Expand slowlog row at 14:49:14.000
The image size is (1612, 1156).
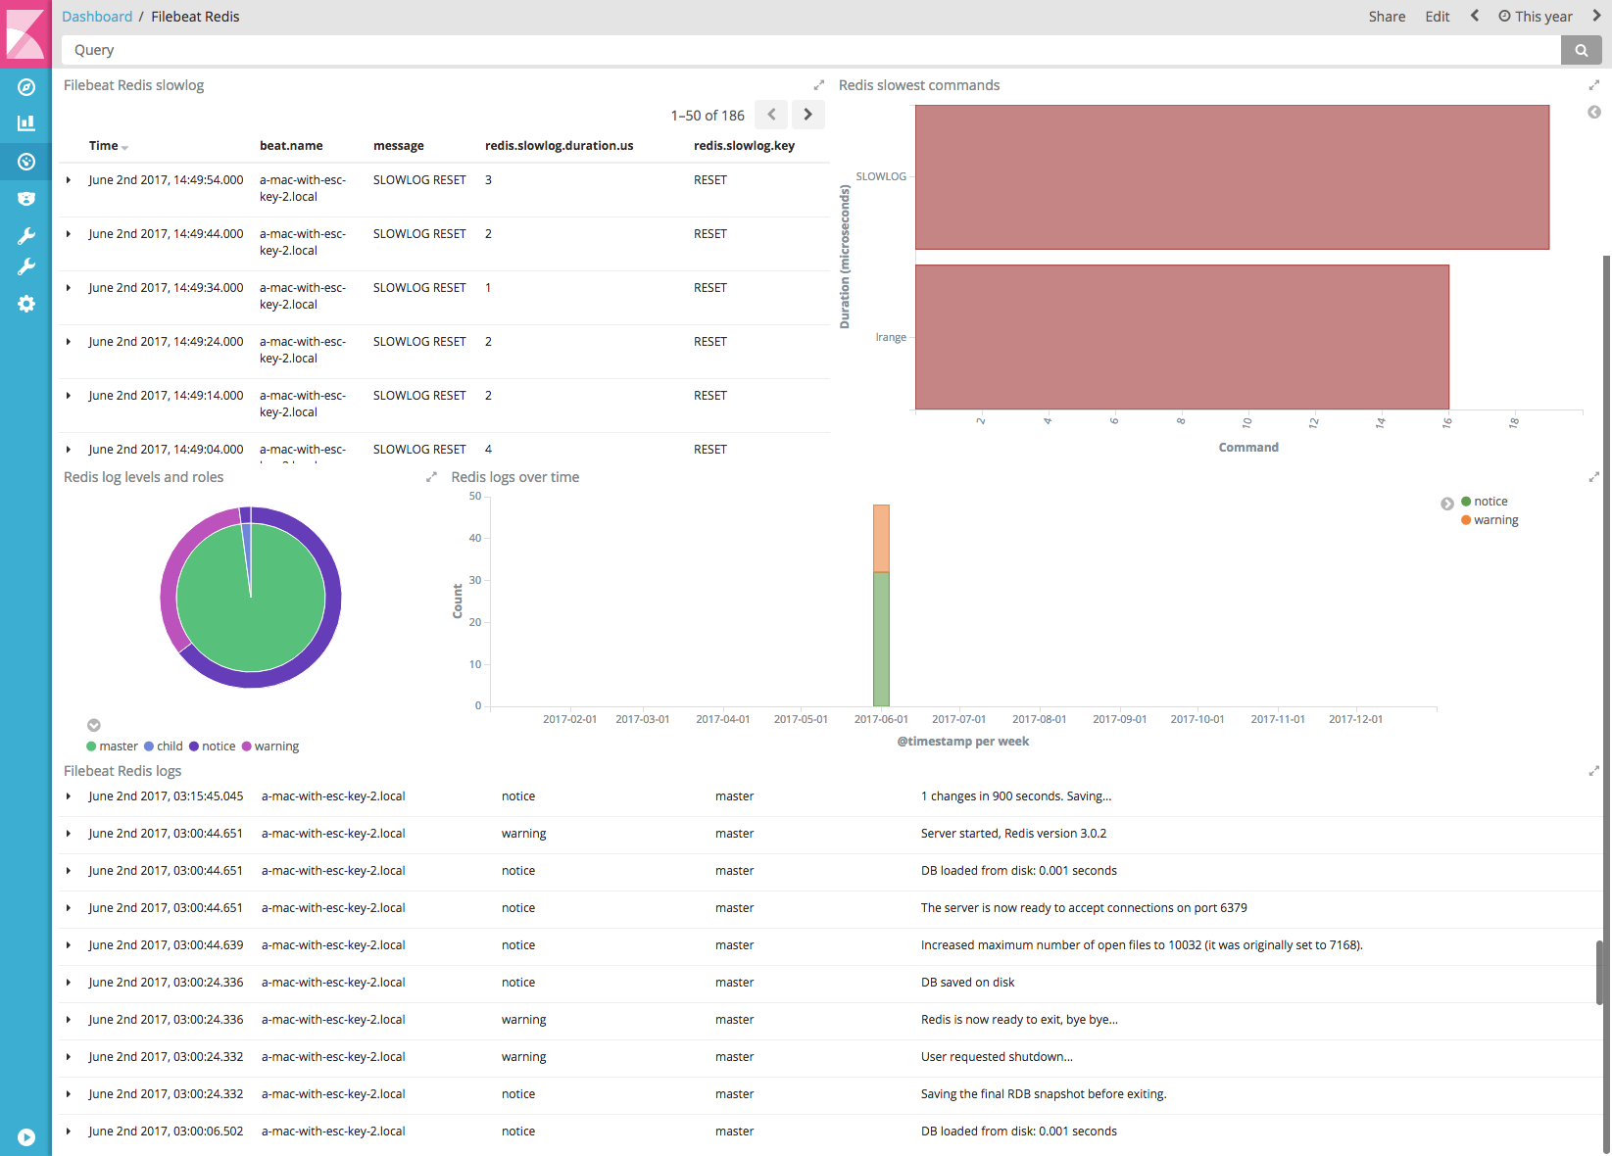(x=69, y=396)
